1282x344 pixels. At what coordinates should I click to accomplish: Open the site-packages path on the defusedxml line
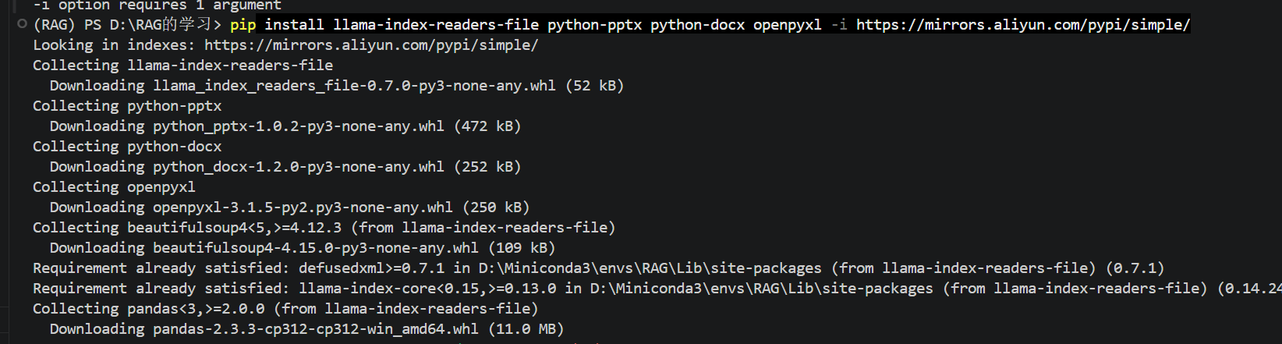650,268
